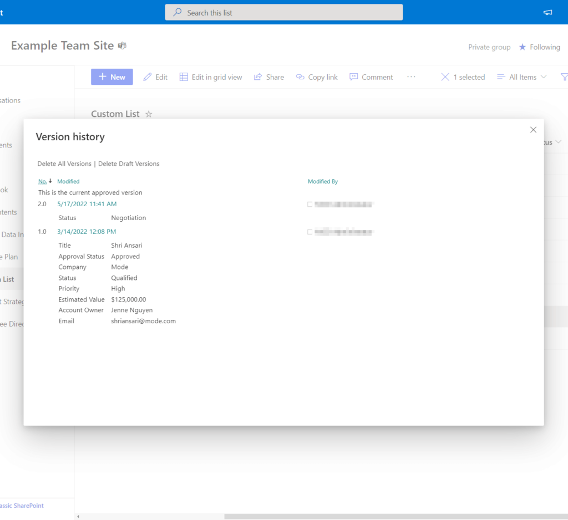
Task: Open the Classic SharePoint link
Action: coord(22,506)
